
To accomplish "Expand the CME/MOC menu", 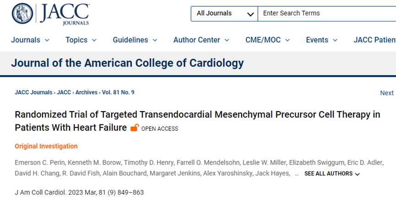I will pos(268,40).
